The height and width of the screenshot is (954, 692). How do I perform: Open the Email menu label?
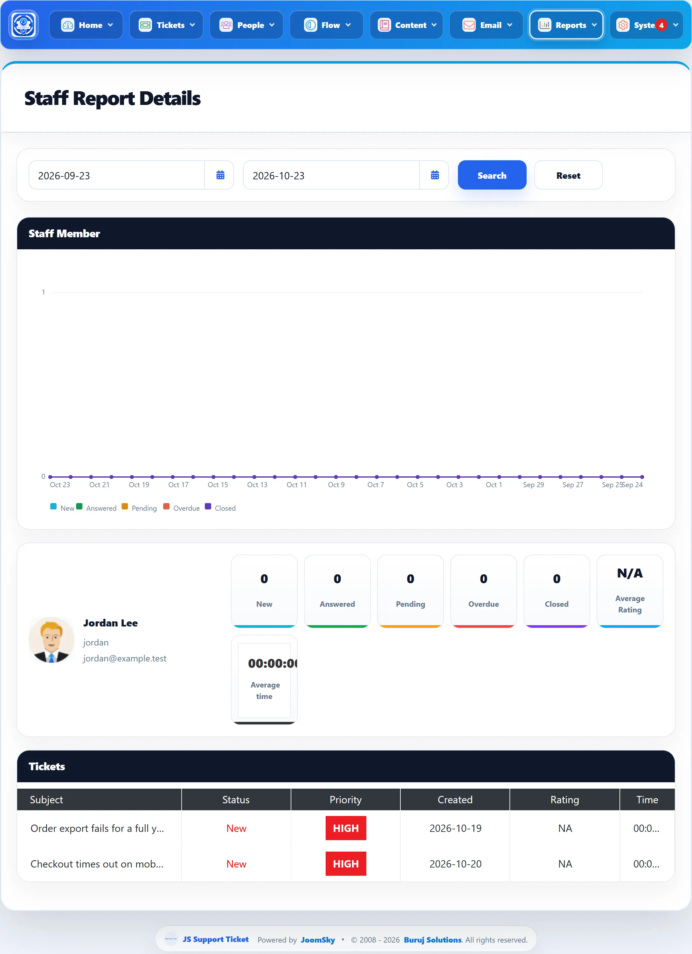pyautogui.click(x=490, y=25)
